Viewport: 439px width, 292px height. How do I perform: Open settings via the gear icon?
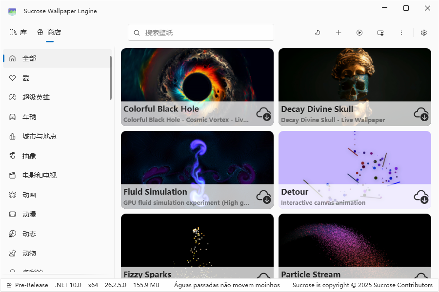click(x=424, y=33)
